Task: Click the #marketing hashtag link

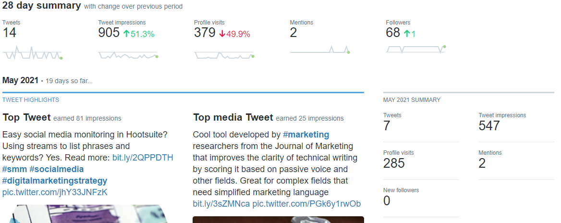Action: tap(306, 135)
